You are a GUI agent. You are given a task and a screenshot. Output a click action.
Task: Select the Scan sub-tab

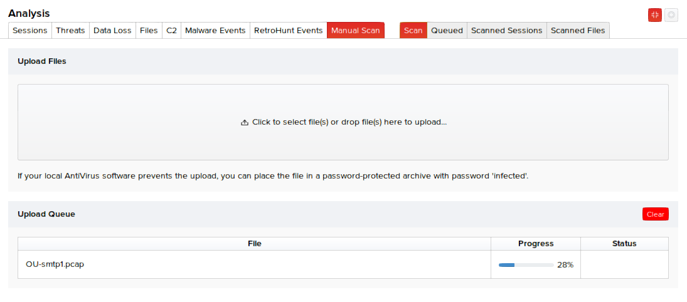413,31
